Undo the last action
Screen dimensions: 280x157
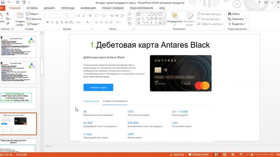[x=9, y=2]
